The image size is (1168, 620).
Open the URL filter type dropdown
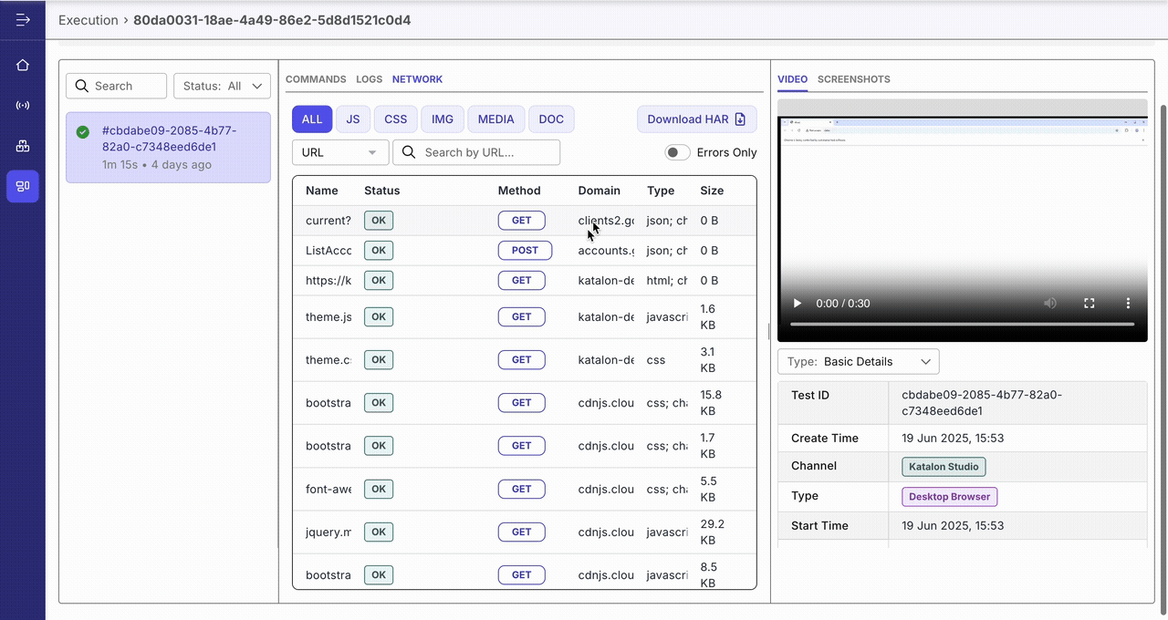[x=339, y=152]
